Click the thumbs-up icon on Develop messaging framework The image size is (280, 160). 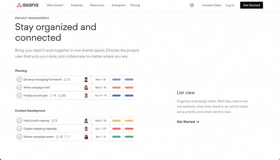[65, 79]
